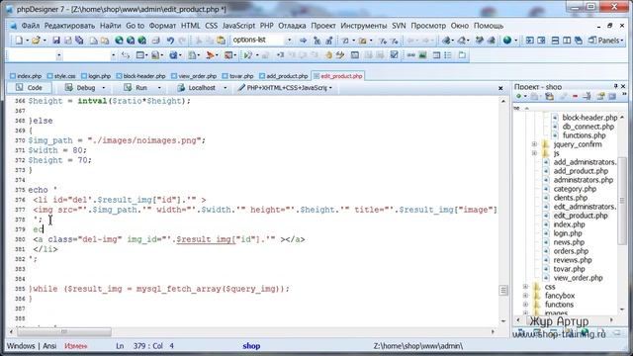
Task: Open category.php in the project tree
Action: [575, 189]
